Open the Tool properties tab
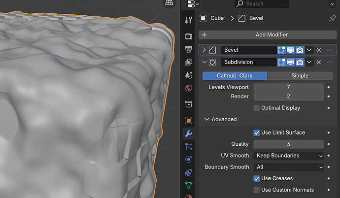This screenshot has width=340, height=198. (x=188, y=20)
